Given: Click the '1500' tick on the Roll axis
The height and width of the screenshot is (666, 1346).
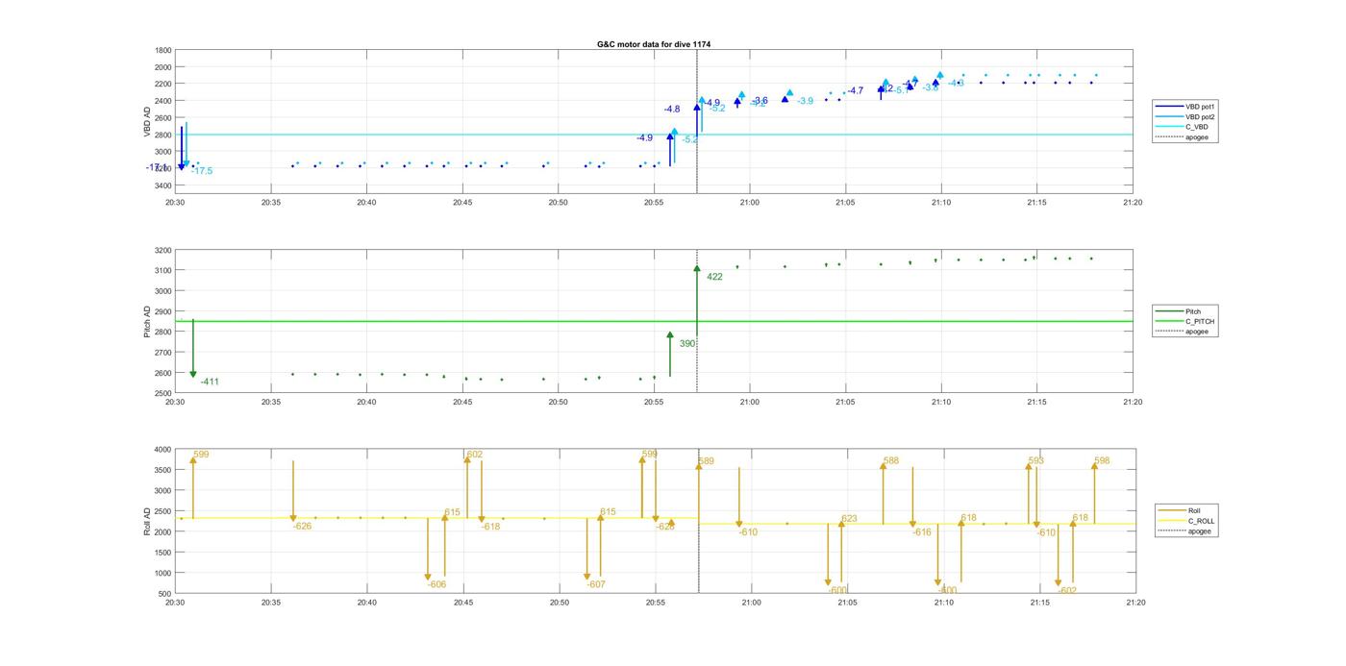Looking at the screenshot, I should (163, 553).
